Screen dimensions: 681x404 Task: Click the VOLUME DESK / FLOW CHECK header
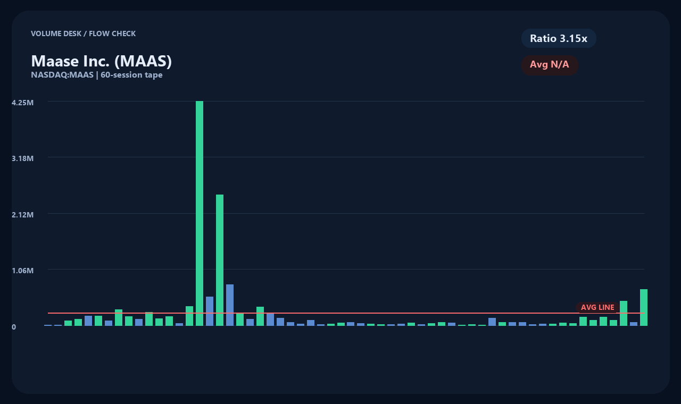[84, 33]
